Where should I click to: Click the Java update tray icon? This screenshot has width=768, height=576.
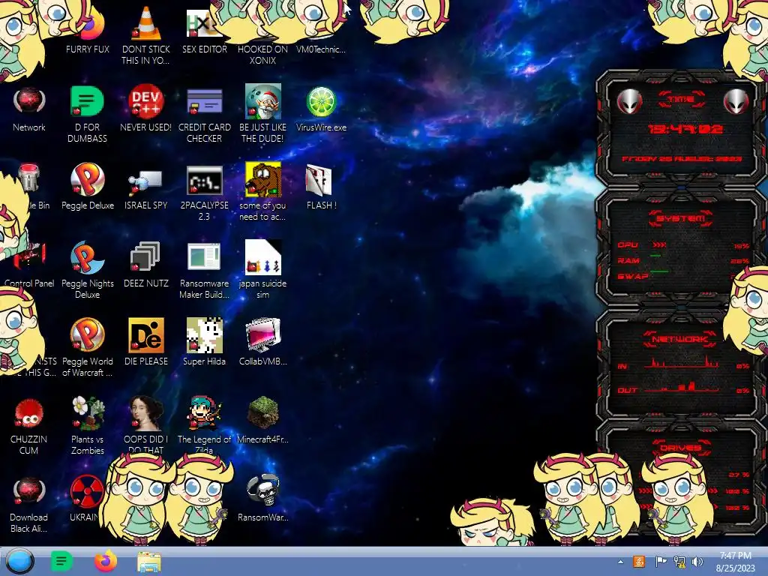click(639, 562)
